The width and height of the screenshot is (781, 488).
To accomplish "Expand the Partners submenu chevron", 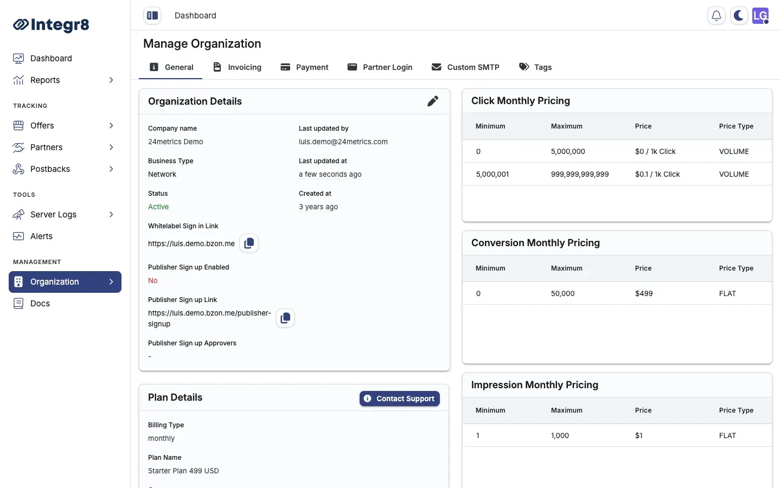I will [x=111, y=147].
